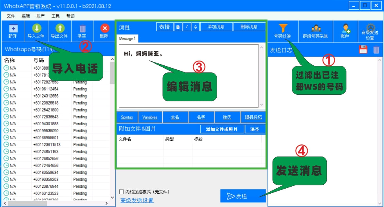The width and height of the screenshot is (384, 207).
Task: Click clock status icon of row +60196112454
Action: 6,89
